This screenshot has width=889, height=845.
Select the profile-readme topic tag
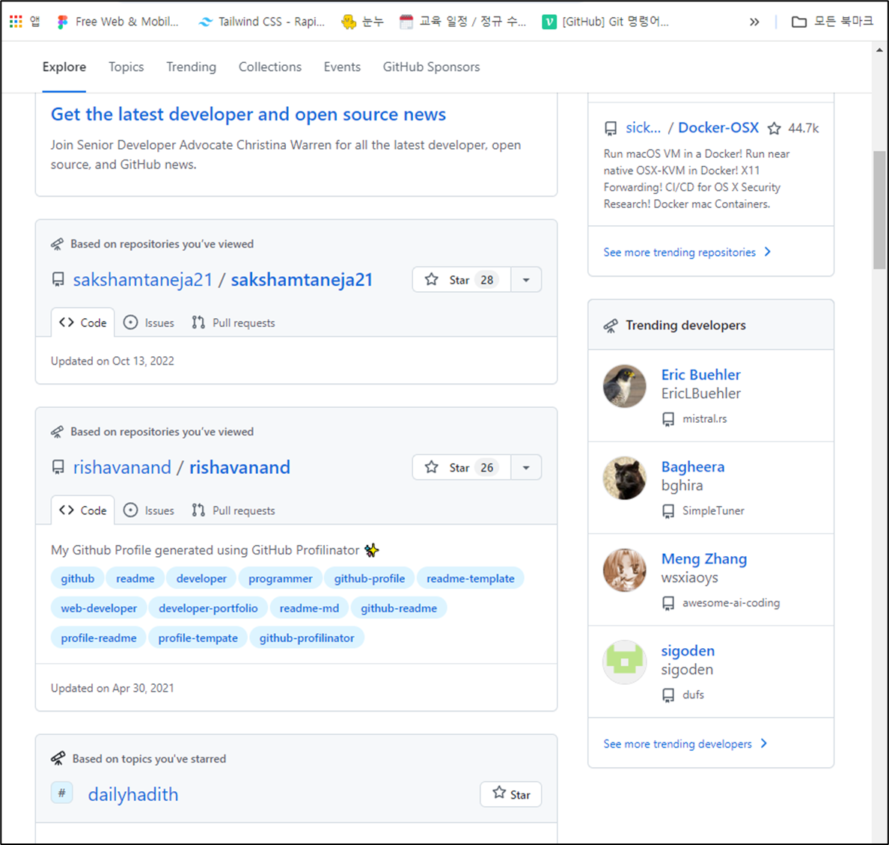[99, 638]
